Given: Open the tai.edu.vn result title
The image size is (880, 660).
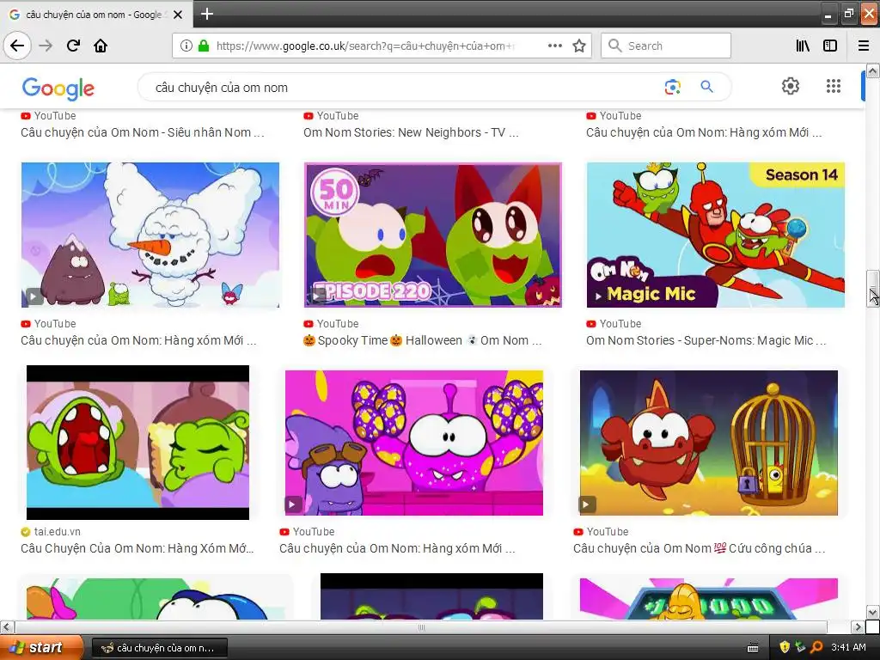Looking at the screenshot, I should pyautogui.click(x=137, y=548).
